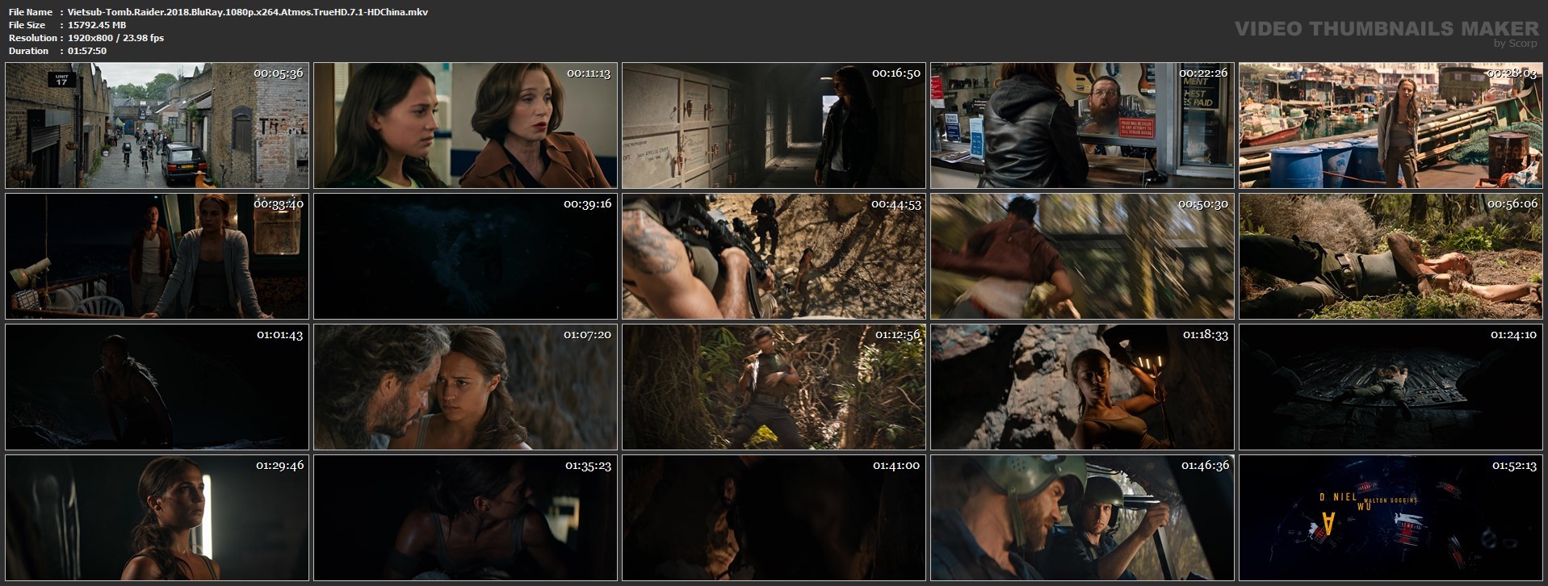Open the thumbnail at 01:29:46
The width and height of the screenshot is (1548, 586).
[157, 517]
